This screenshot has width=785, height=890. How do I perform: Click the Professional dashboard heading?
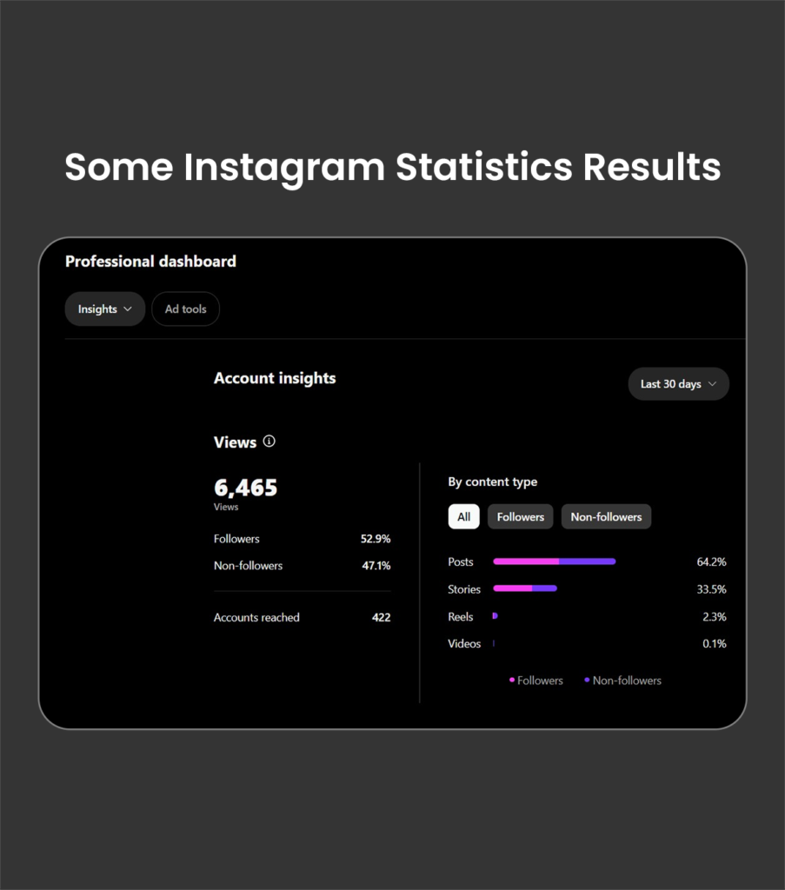click(x=150, y=261)
